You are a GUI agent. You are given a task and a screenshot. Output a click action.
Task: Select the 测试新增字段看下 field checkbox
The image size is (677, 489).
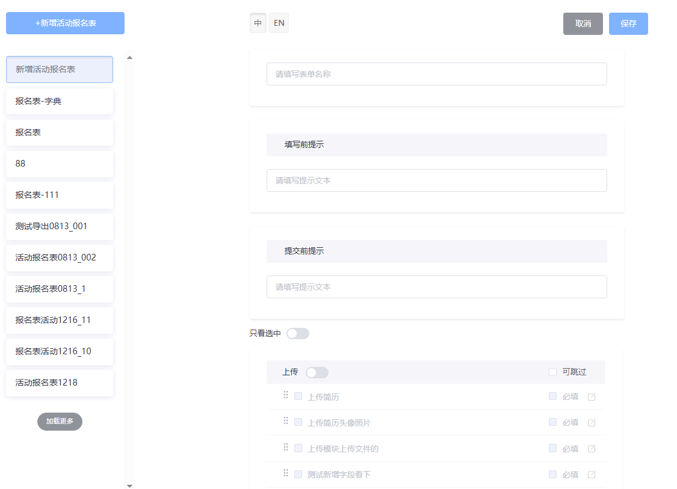click(298, 475)
